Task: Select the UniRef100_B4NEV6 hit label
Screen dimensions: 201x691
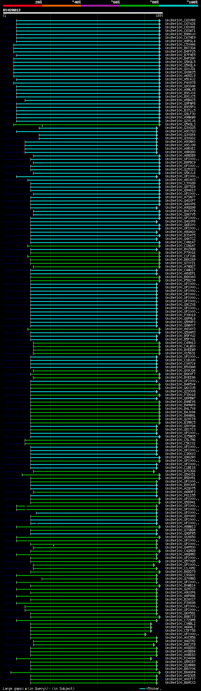Action: click(180, 402)
